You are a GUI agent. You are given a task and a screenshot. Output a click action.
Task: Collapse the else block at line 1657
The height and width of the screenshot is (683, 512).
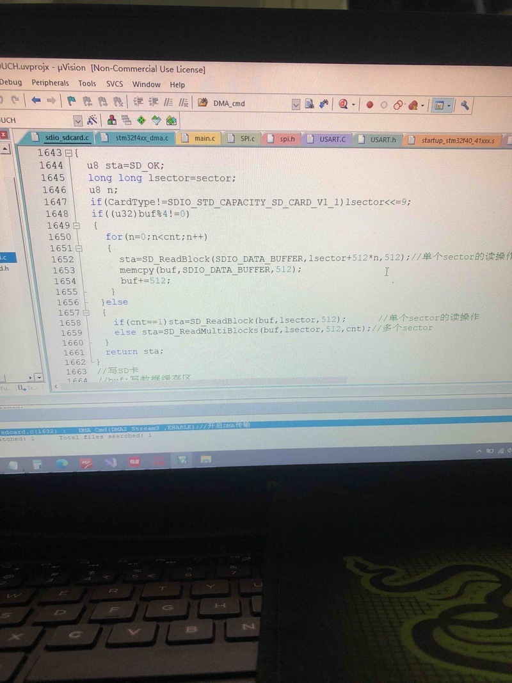tap(86, 313)
